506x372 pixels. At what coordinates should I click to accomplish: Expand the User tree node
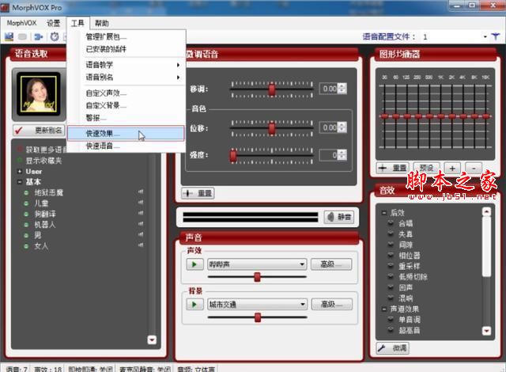(20, 172)
